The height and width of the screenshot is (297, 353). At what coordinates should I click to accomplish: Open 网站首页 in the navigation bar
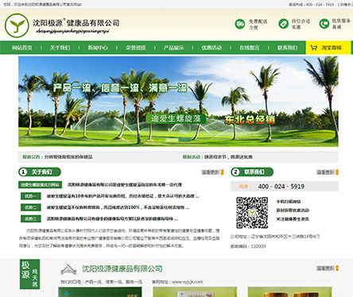[22, 48]
